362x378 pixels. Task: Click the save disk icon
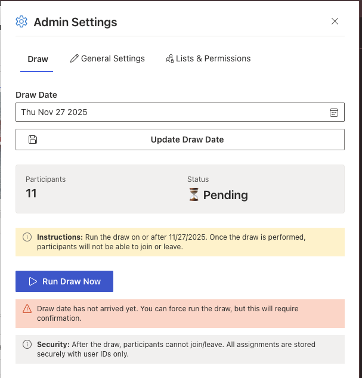click(x=33, y=140)
